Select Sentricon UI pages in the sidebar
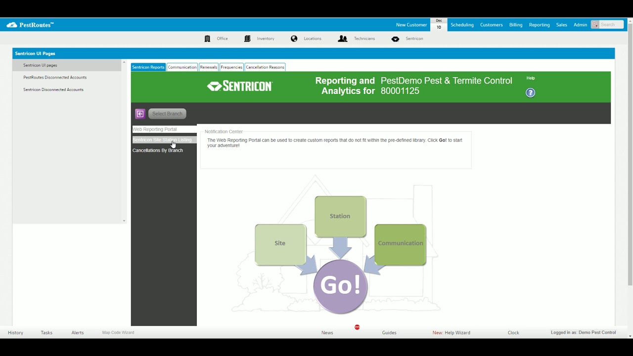 pyautogui.click(x=67, y=65)
